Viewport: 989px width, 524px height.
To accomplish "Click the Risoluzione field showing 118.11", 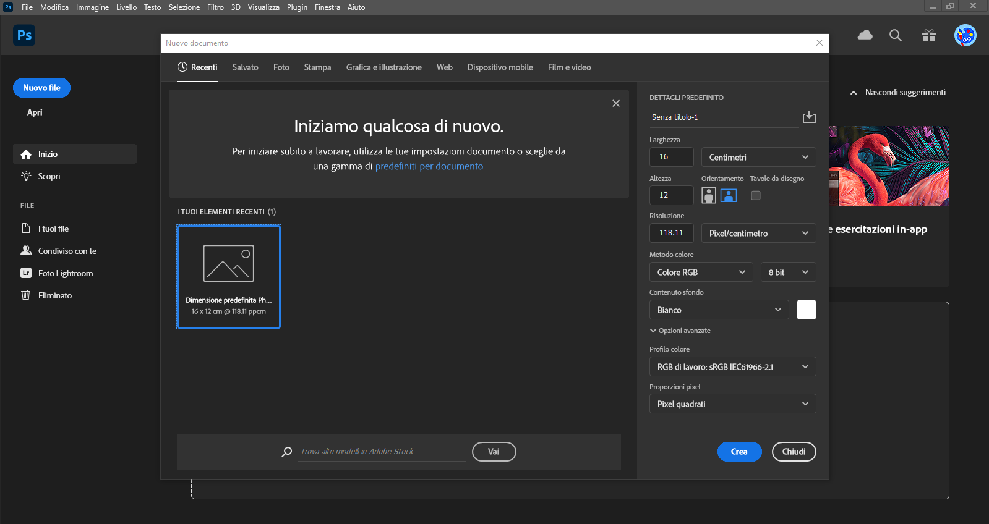I will pos(672,233).
